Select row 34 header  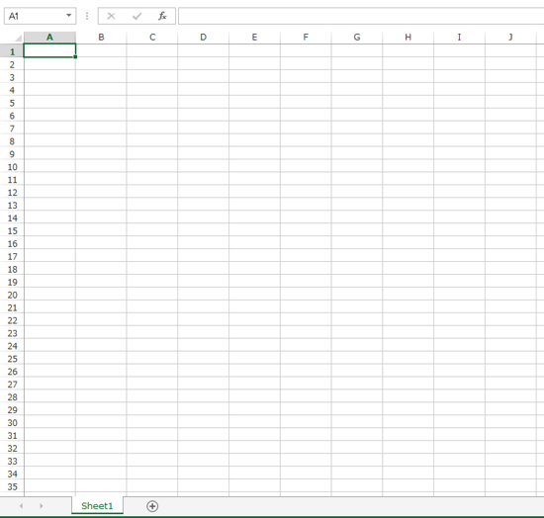(12, 474)
